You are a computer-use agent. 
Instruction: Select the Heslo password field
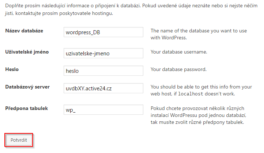(x=103, y=71)
